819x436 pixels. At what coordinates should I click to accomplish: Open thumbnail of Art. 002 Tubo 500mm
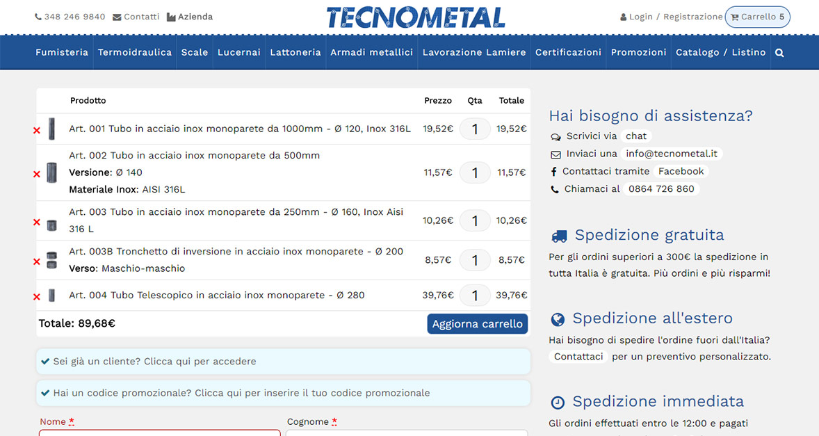(51, 172)
